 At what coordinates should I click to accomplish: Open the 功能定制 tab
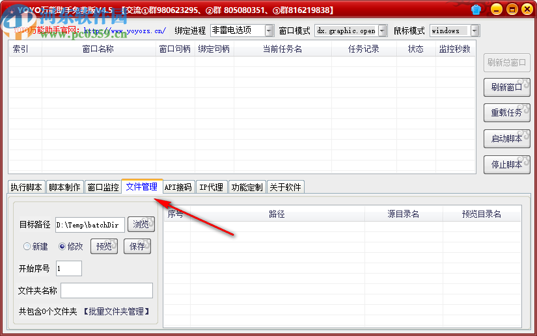tap(247, 187)
